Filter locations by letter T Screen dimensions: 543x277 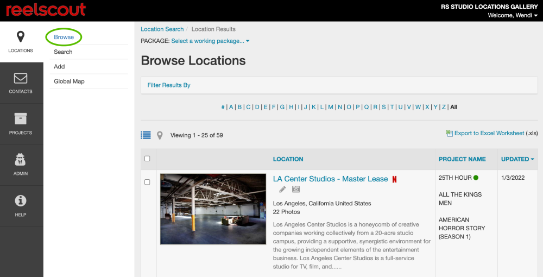pos(392,107)
